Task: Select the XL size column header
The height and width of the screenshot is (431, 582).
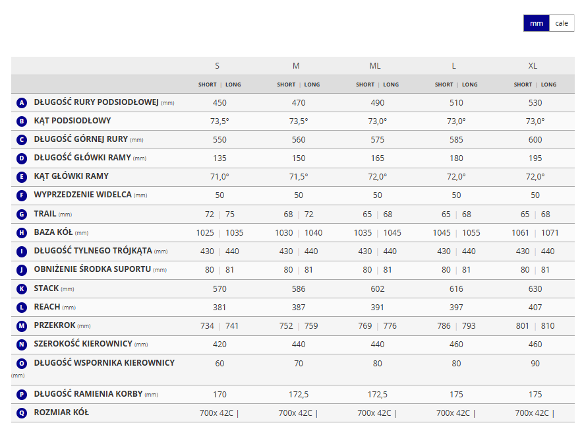Action: 533,66
